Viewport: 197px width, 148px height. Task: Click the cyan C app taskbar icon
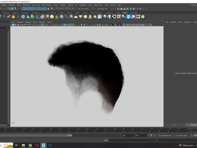[50, 145]
